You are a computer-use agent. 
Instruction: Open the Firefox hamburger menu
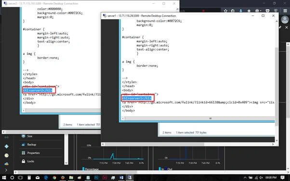point(285,11)
